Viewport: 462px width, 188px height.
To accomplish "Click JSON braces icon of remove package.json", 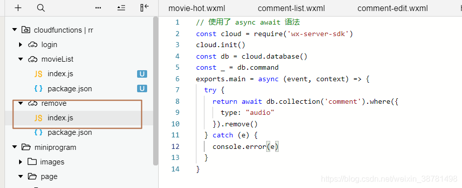I will (38, 132).
